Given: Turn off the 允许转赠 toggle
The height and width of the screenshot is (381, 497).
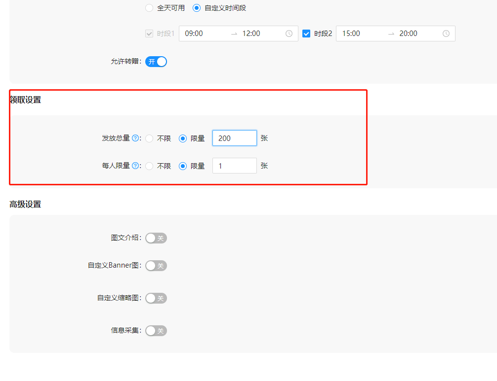Looking at the screenshot, I should [x=156, y=61].
